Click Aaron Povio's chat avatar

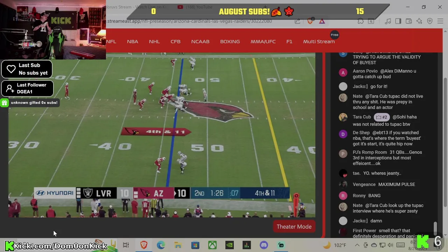343,72
